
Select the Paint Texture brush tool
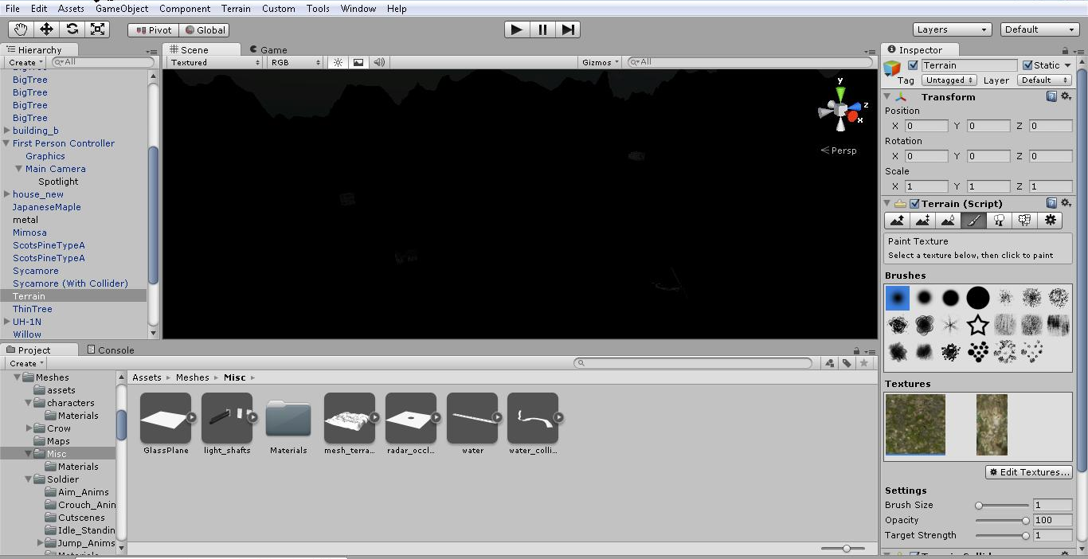(973, 221)
